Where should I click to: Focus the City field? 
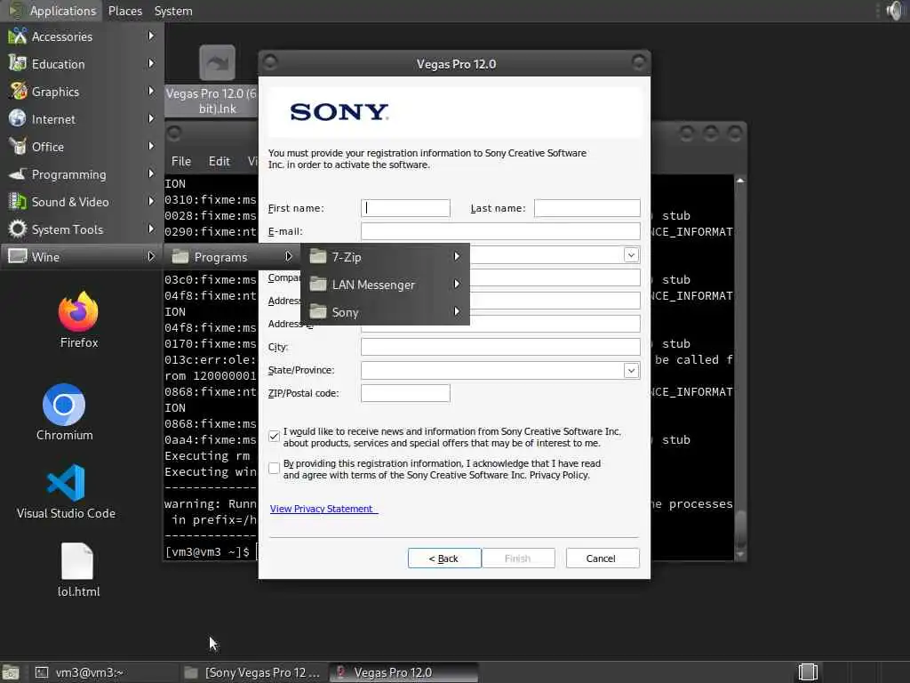(500, 347)
